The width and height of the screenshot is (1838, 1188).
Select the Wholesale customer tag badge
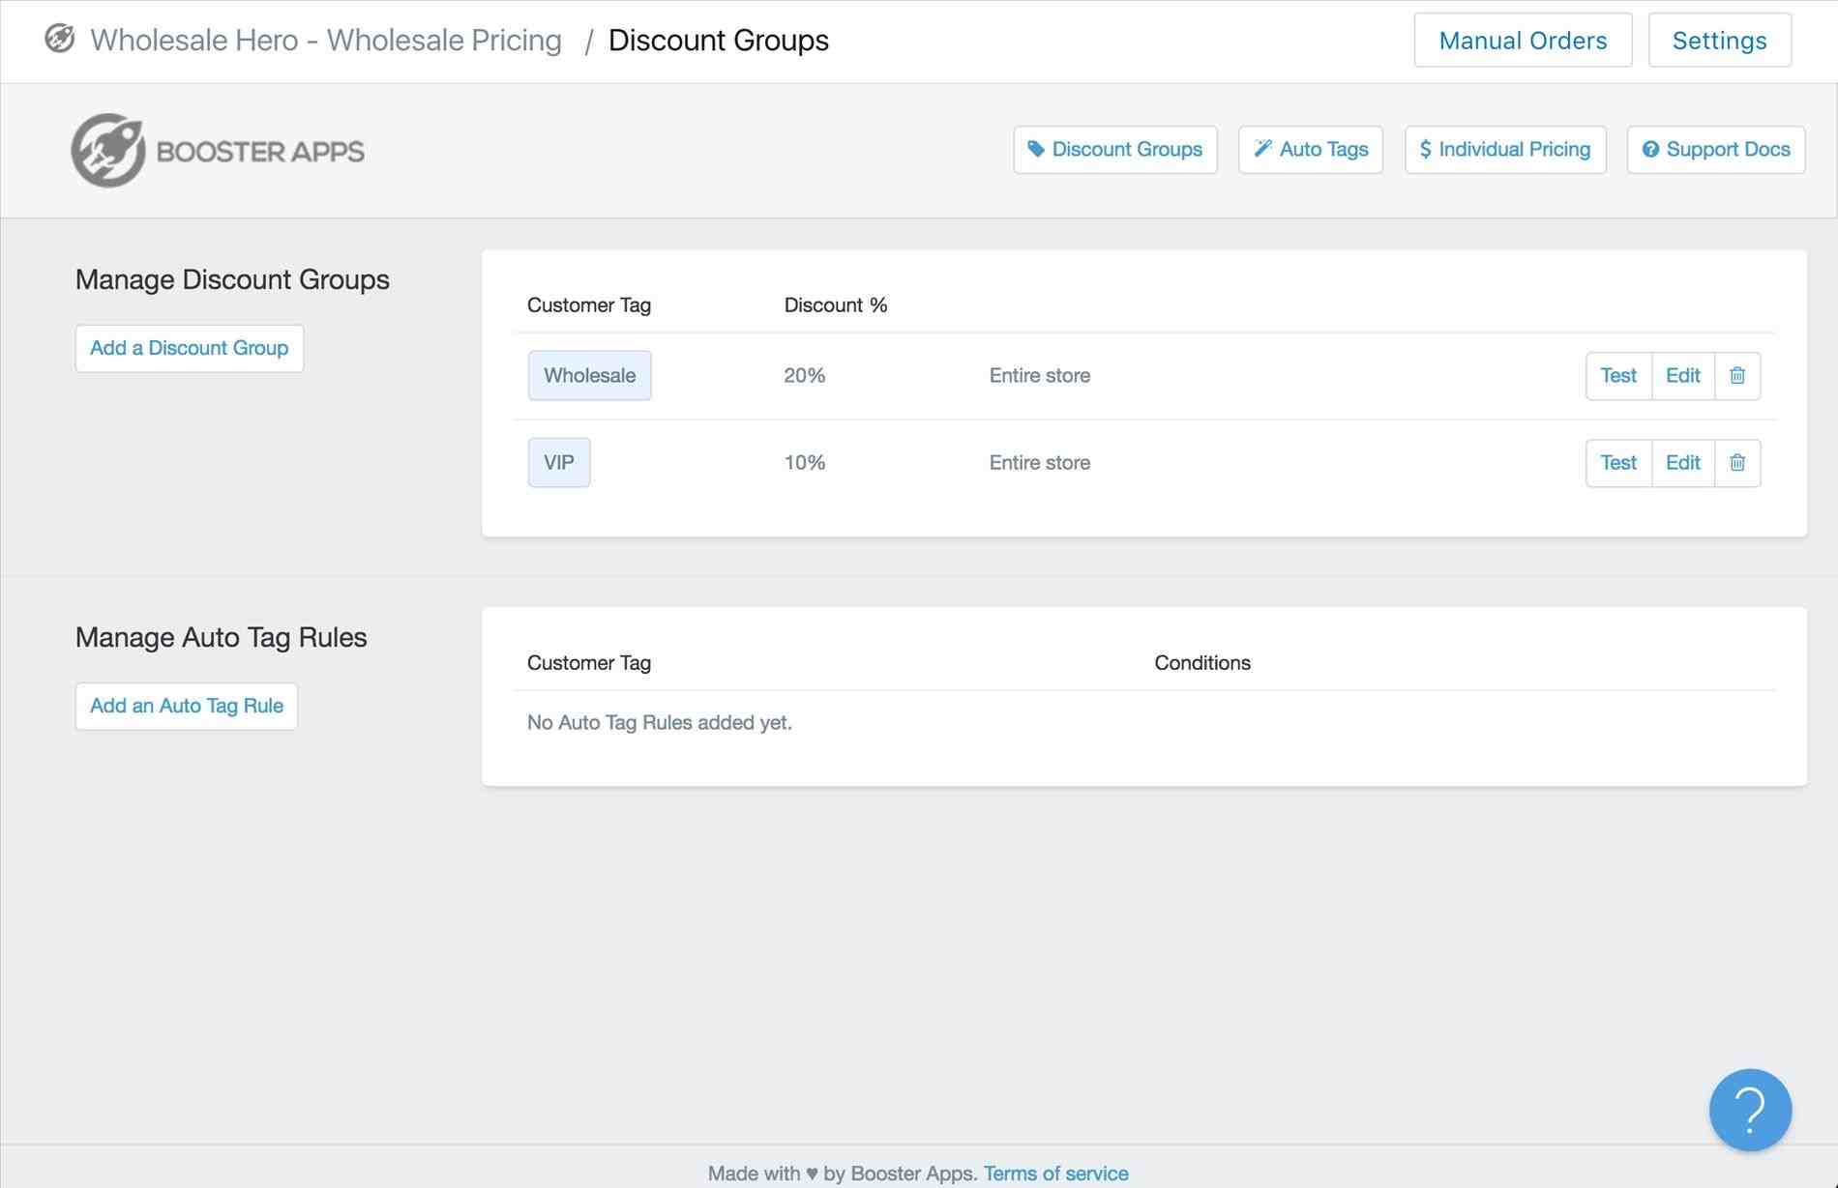click(x=590, y=375)
